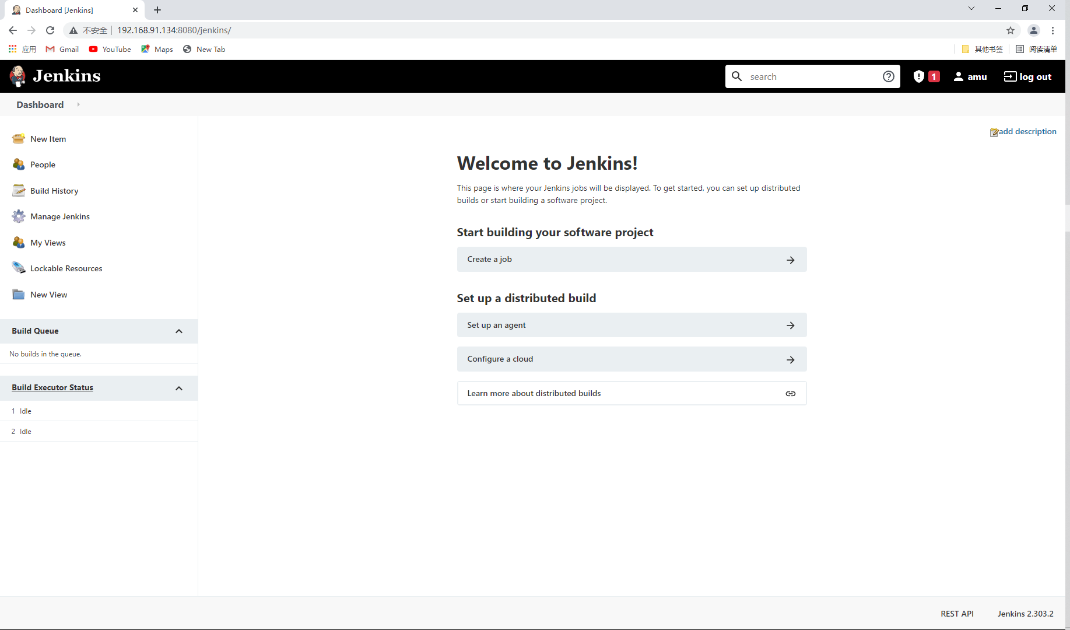The width and height of the screenshot is (1070, 630).
Task: Click link icon on Learn more row
Action: [x=791, y=394]
